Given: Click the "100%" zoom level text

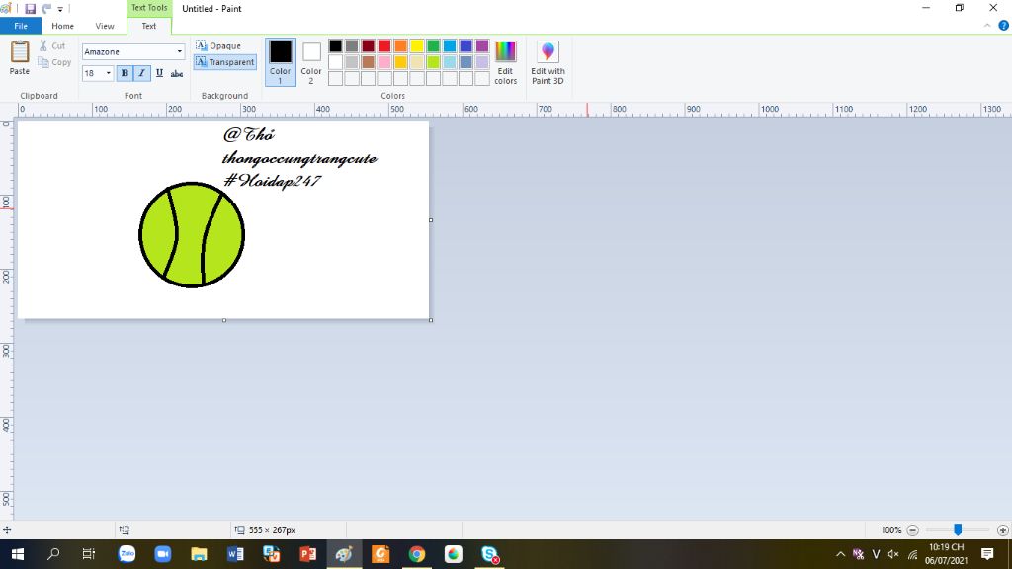Looking at the screenshot, I should coord(890,530).
